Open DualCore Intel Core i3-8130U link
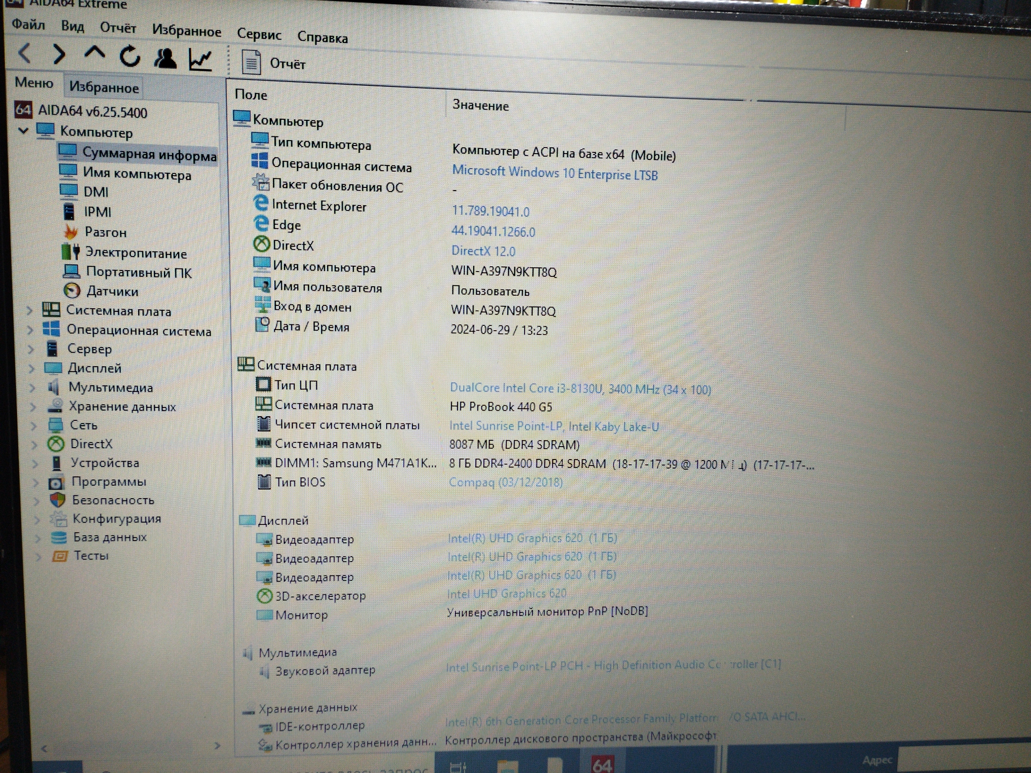 580,388
